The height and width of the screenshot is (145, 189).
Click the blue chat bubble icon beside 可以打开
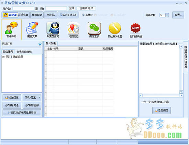(40, 44)
